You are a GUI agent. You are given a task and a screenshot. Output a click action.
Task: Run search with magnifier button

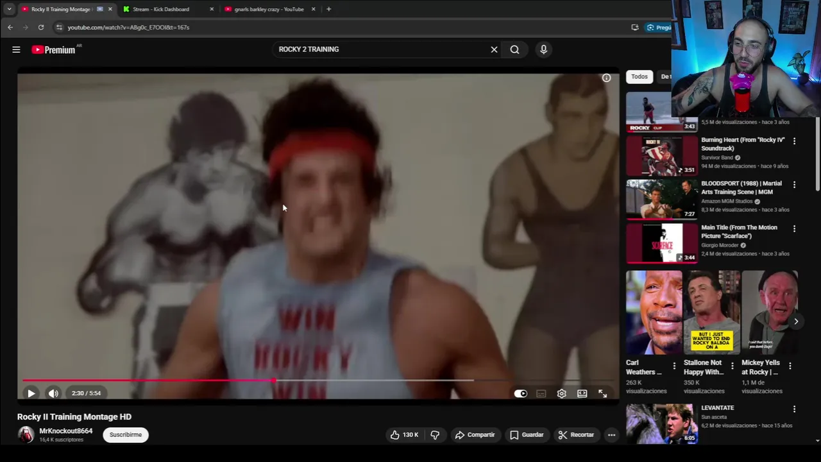click(514, 49)
